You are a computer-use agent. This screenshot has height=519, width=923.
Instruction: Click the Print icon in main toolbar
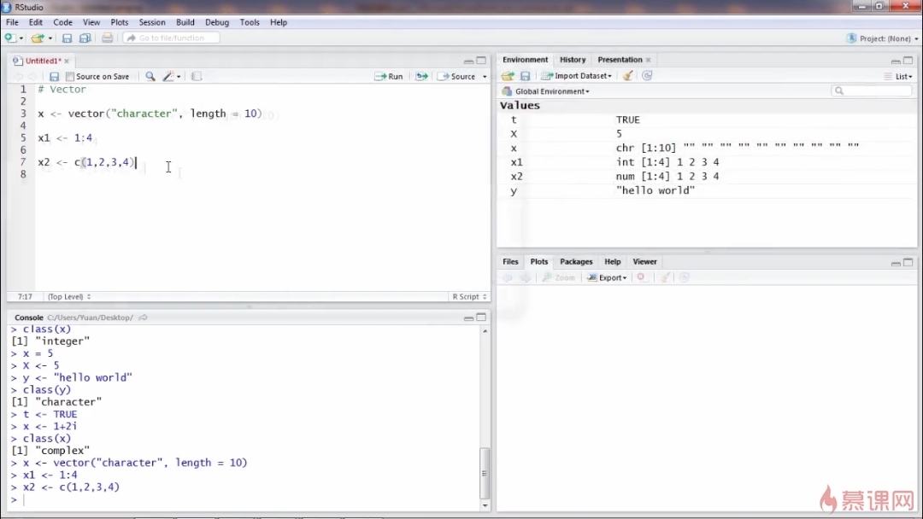pyautogui.click(x=107, y=38)
